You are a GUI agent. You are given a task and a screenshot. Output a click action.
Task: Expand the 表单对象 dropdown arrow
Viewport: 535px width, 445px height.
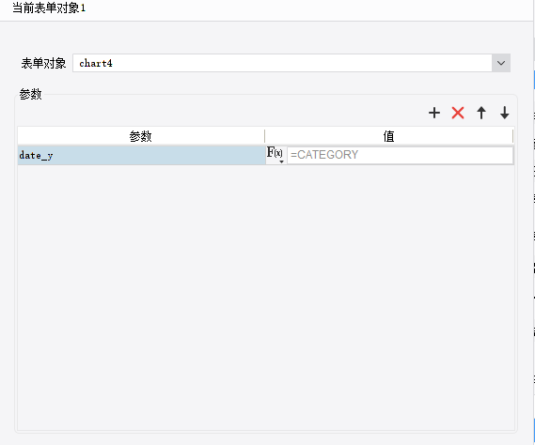501,63
